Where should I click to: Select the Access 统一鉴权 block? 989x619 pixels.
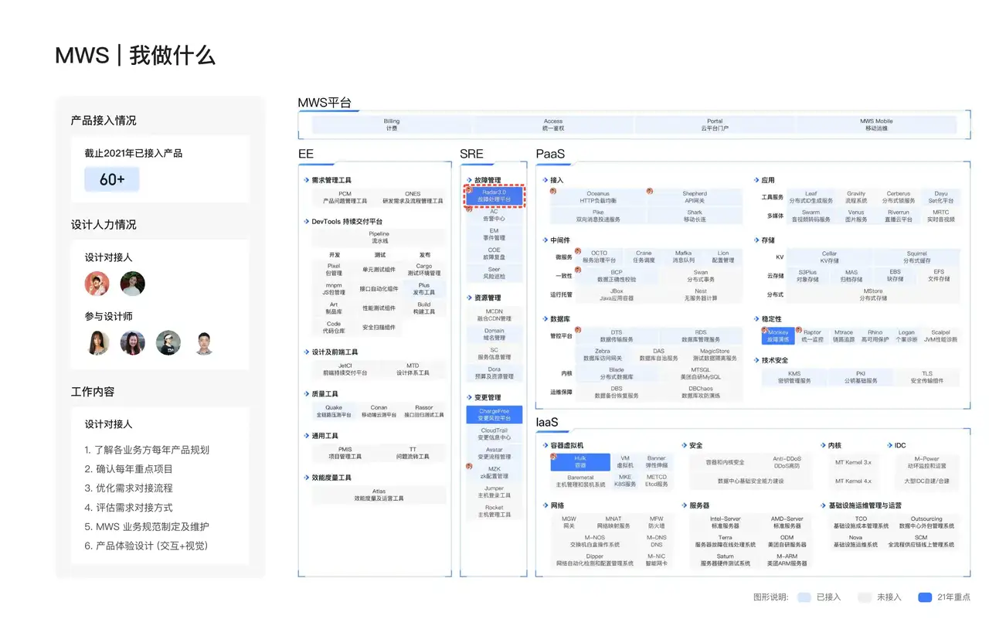(x=553, y=124)
